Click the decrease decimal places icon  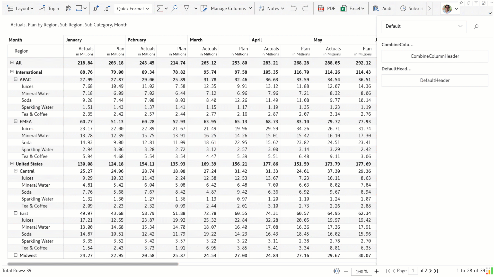pos(107,8)
